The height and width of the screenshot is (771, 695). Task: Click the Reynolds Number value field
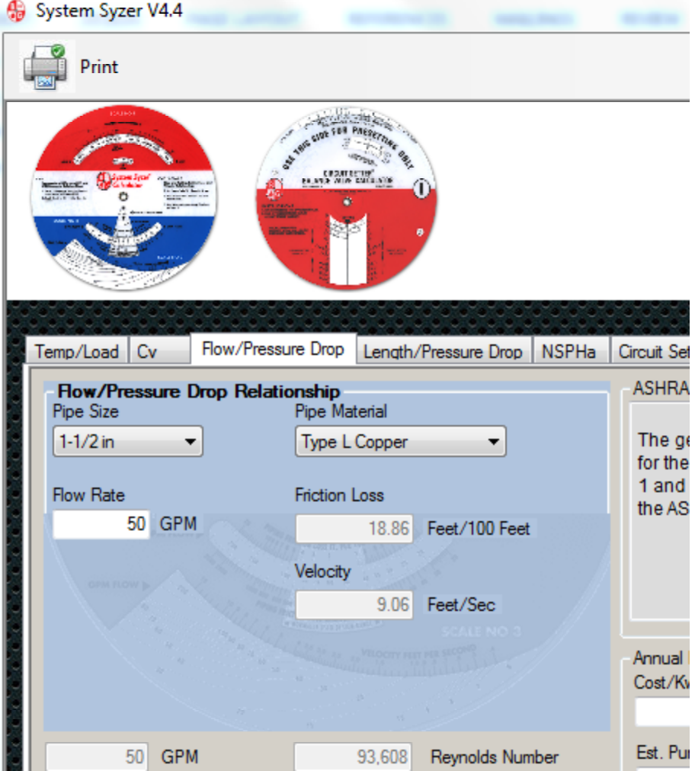pos(353,757)
